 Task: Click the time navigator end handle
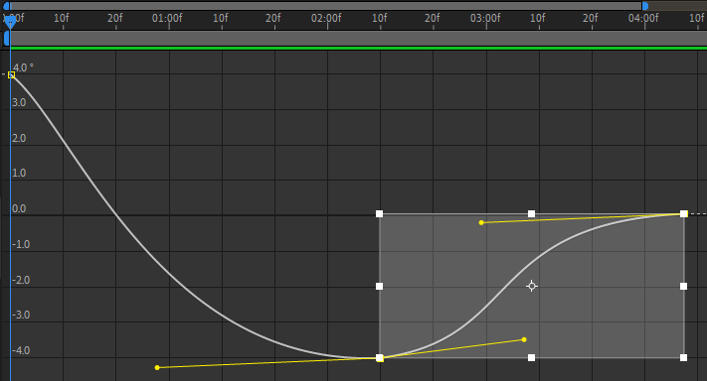[645, 6]
